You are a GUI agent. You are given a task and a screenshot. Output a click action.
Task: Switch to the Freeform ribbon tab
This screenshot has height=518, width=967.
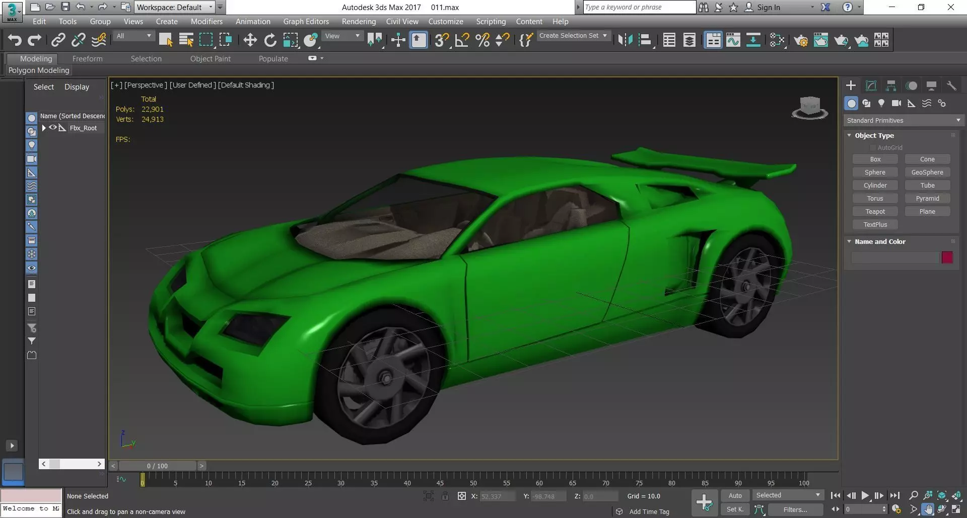point(87,58)
